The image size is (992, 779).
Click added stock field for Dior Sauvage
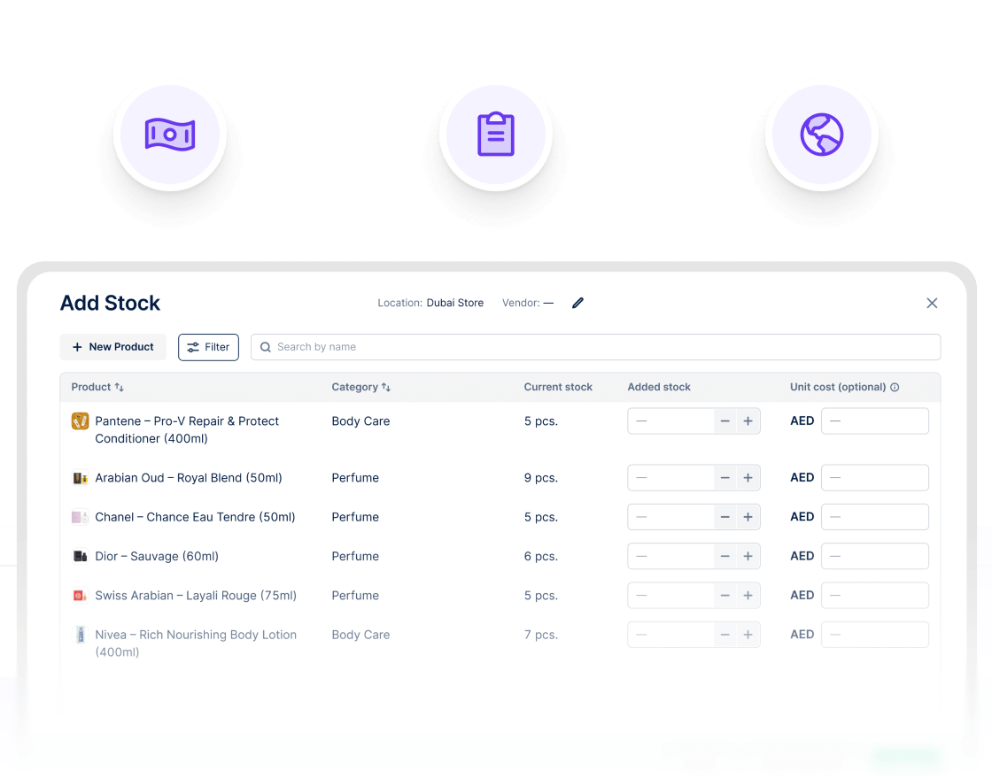click(670, 557)
